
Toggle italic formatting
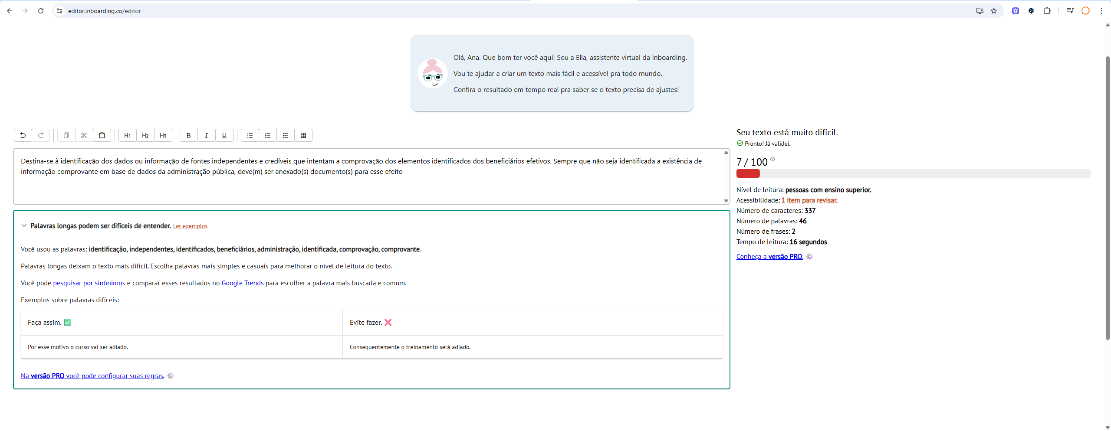tap(207, 135)
